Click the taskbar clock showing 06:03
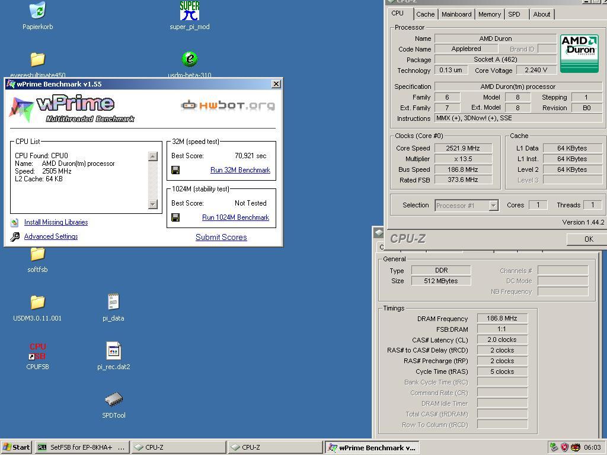 tap(592, 447)
